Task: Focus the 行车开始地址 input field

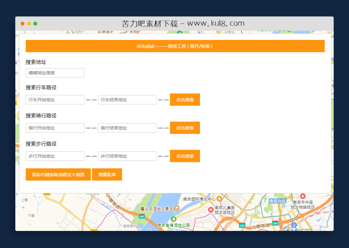Action: [x=54, y=99]
